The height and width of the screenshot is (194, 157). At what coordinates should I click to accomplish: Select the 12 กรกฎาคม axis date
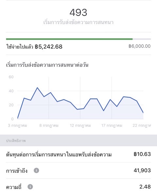pyautogui.click(x=80, y=125)
